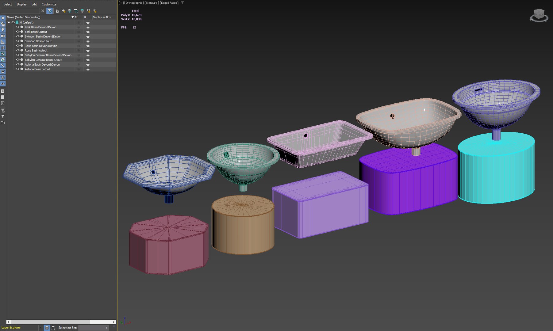
Task: Click the Make Active Layer icon
Action: click(82, 11)
